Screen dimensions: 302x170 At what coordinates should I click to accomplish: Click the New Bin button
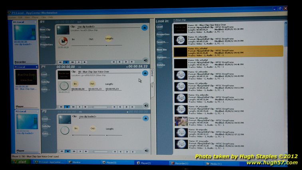click(x=162, y=50)
